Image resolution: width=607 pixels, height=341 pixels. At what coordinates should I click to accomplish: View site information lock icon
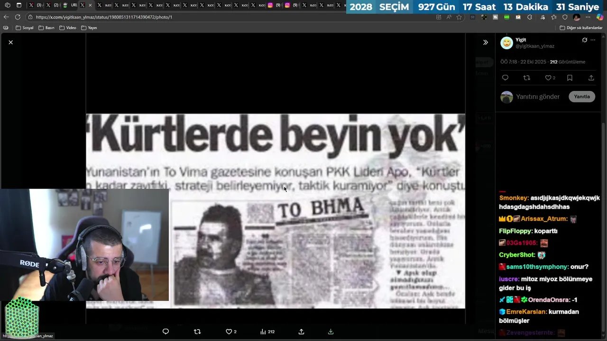click(x=30, y=17)
